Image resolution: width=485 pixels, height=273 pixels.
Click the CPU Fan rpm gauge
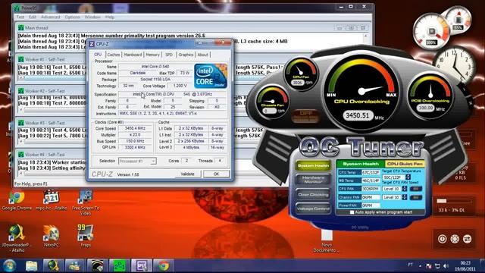[x=301, y=74]
